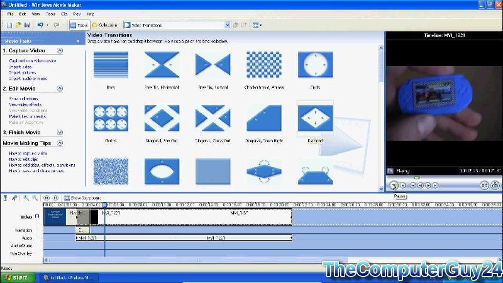This screenshot has width=503, height=283.
Task: Select the Bars transition thumbnail
Action: pyautogui.click(x=111, y=65)
